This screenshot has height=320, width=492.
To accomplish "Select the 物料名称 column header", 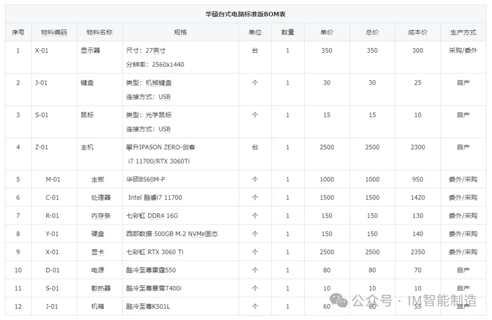I will (x=99, y=32).
